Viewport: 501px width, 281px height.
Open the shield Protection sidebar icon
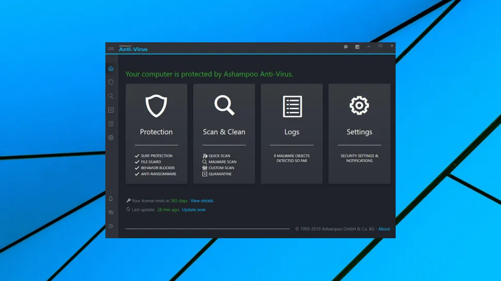coord(111,82)
